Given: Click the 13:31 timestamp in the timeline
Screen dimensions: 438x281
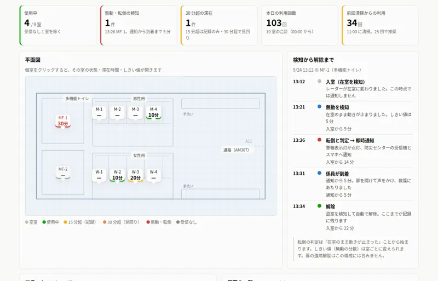Looking at the screenshot, I should 299,174.
